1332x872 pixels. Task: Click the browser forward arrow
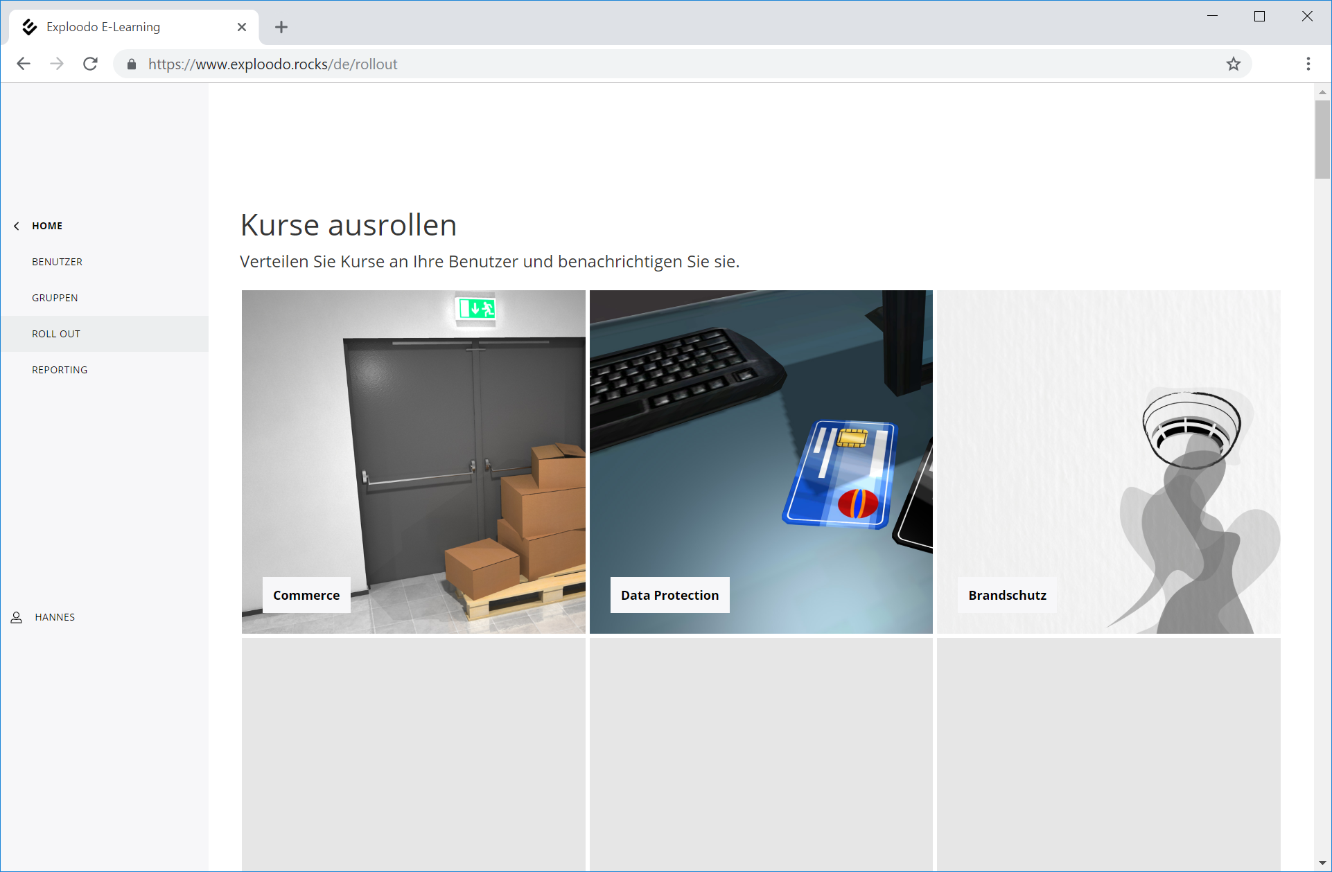click(57, 64)
